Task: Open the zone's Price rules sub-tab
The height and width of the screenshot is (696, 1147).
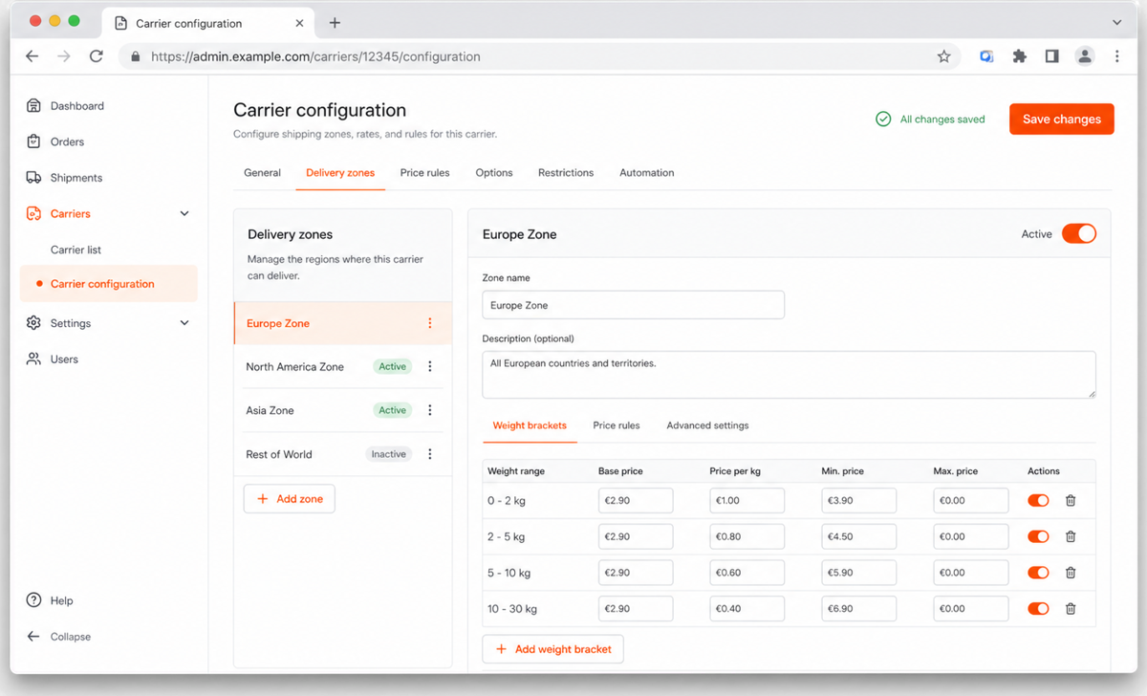Action: (617, 425)
